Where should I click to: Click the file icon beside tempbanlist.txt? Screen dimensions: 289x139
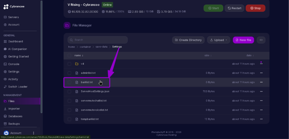(77, 119)
